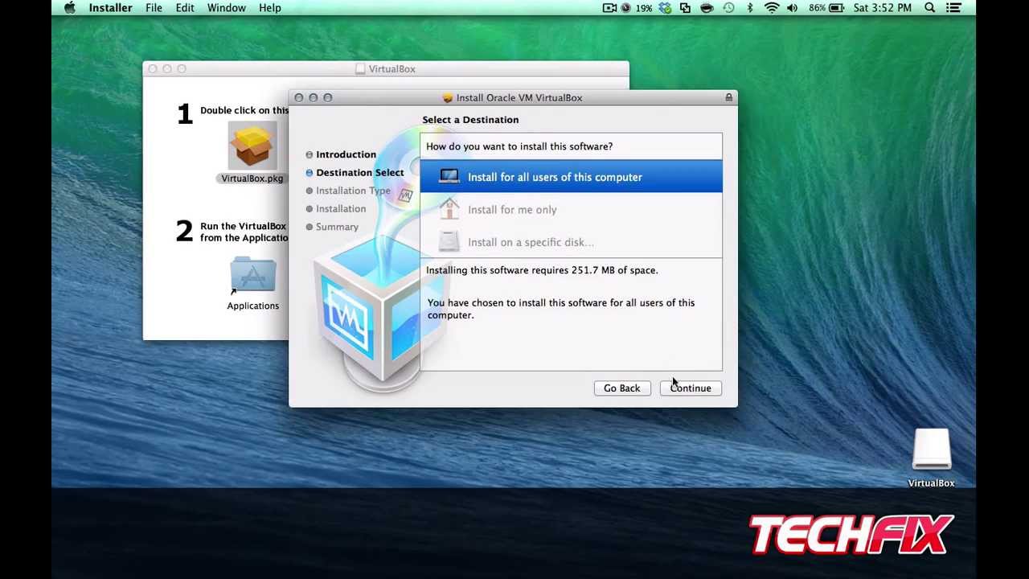Click the Bluetooth menu bar icon
1029x579 pixels.
pyautogui.click(x=750, y=8)
